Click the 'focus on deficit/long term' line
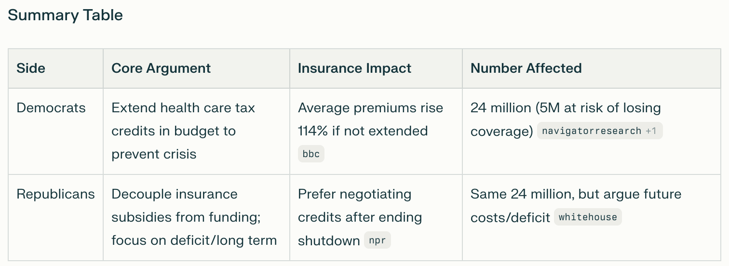729x266 pixels. (x=194, y=240)
